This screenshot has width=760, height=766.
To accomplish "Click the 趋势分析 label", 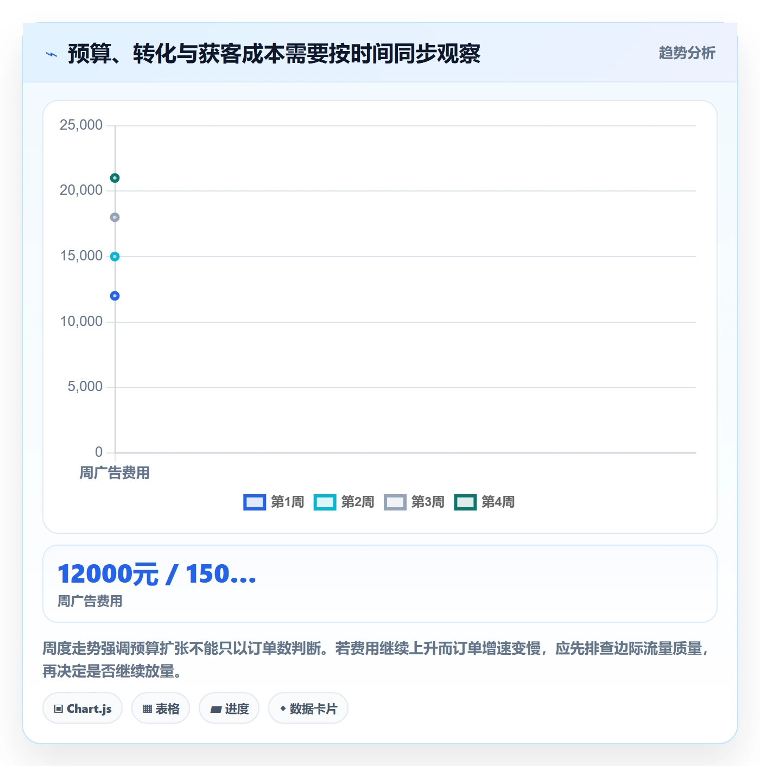I will pyautogui.click(x=687, y=53).
